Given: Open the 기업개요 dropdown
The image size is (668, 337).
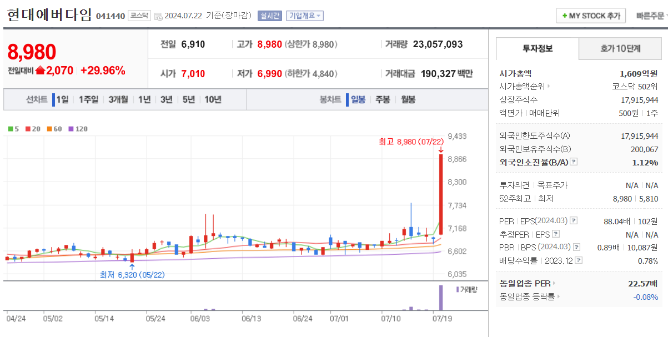Looking at the screenshot, I should tap(305, 16).
